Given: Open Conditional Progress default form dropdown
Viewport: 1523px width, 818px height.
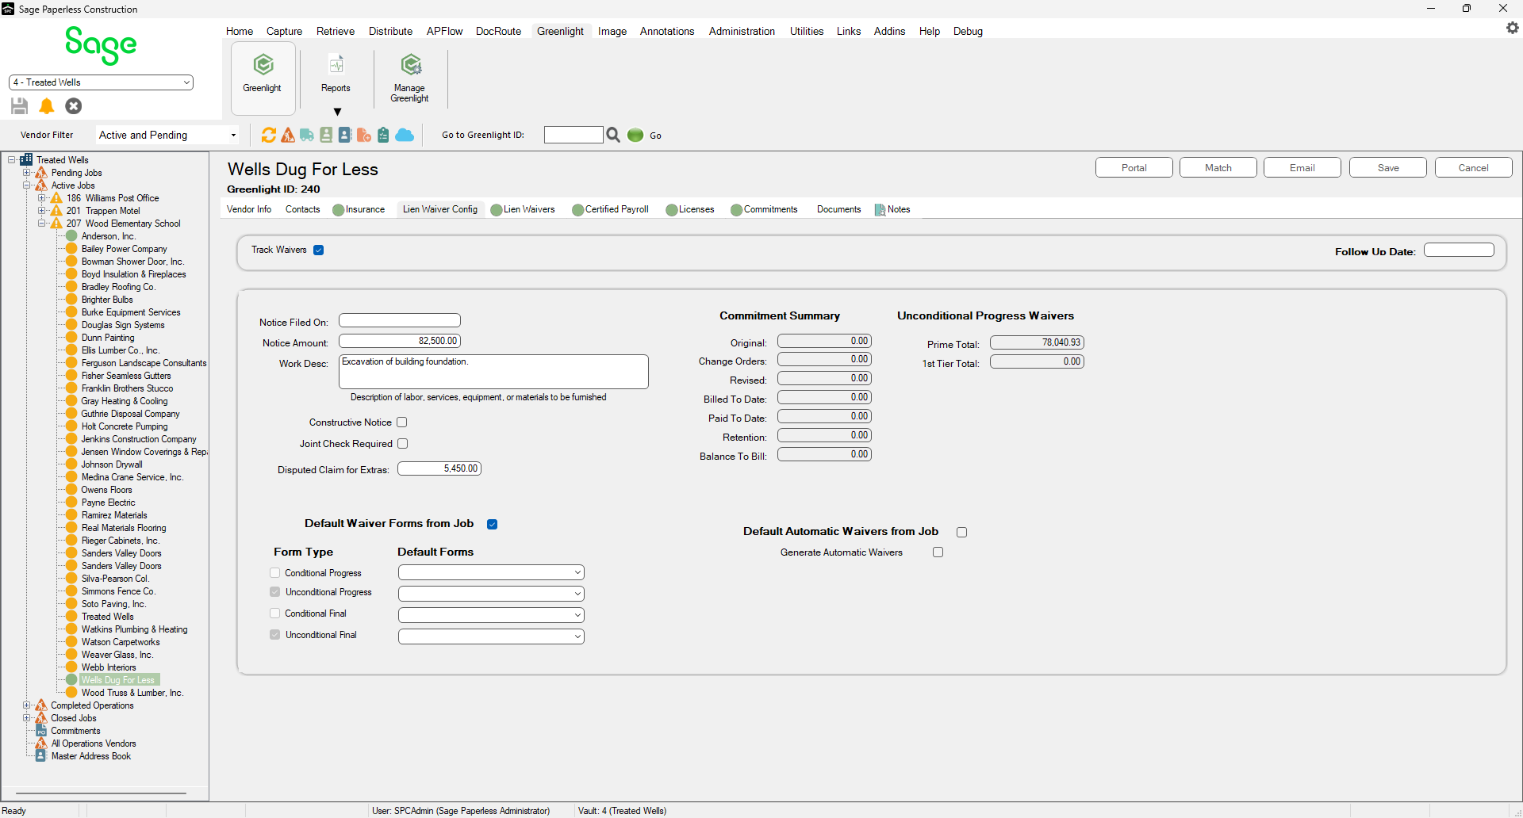Looking at the screenshot, I should (x=491, y=572).
